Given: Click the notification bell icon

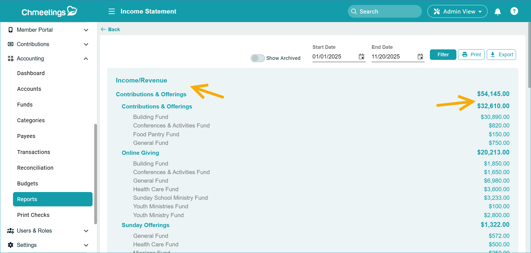Looking at the screenshot, I should click(x=497, y=12).
